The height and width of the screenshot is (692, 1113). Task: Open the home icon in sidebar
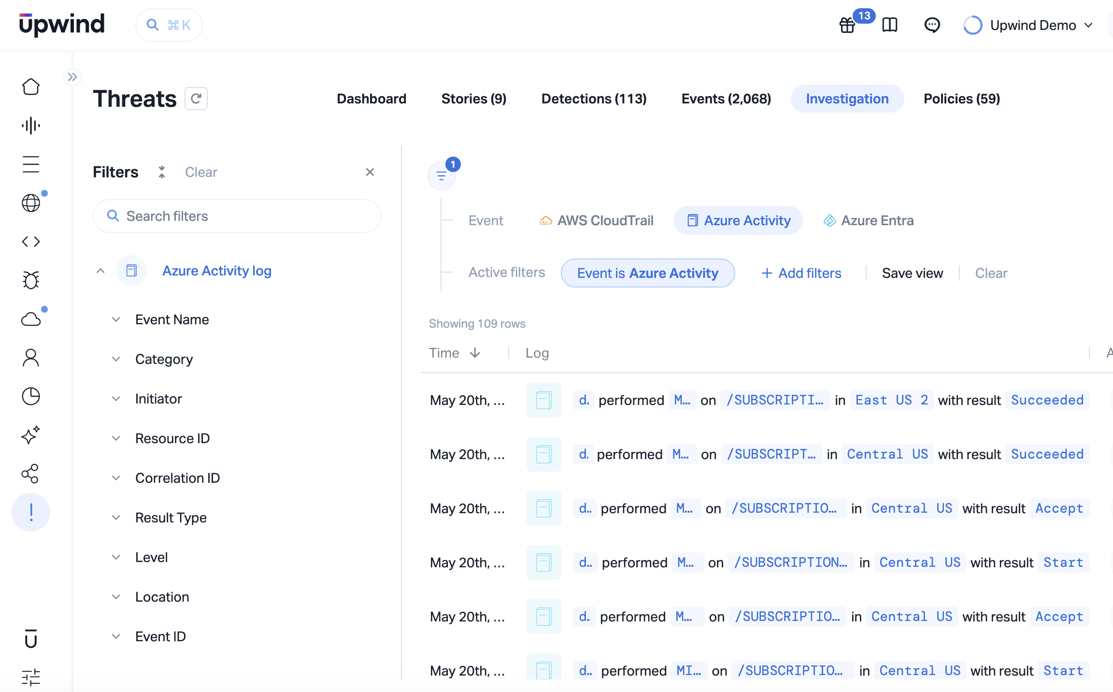[31, 87]
